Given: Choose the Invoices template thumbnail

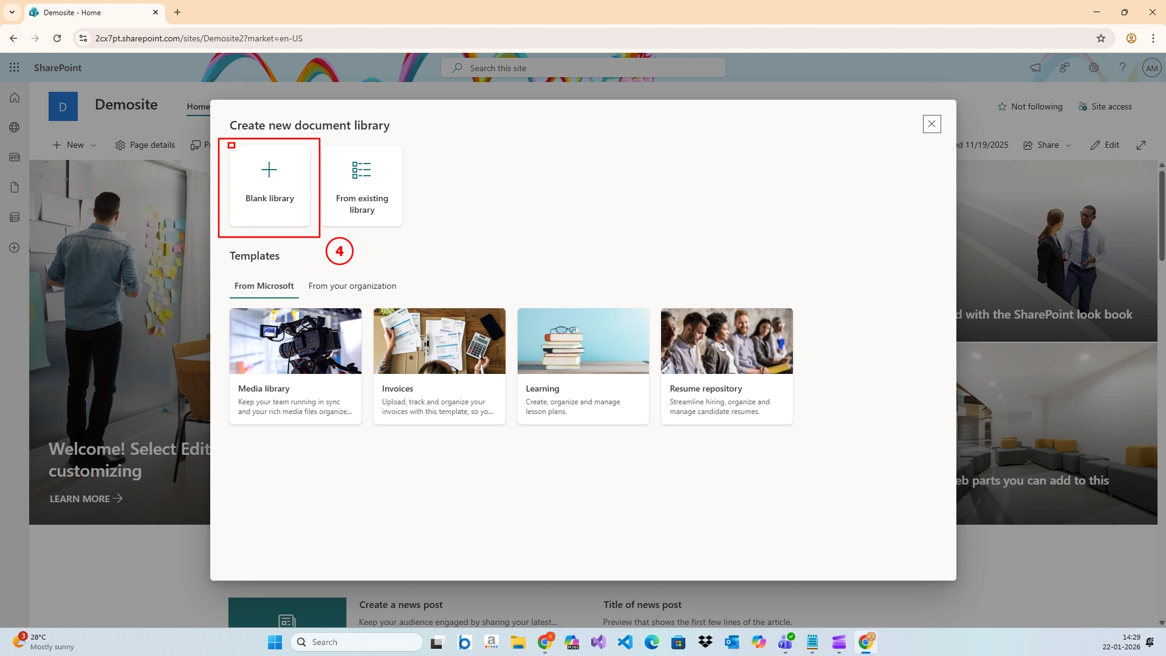Looking at the screenshot, I should coord(439,341).
